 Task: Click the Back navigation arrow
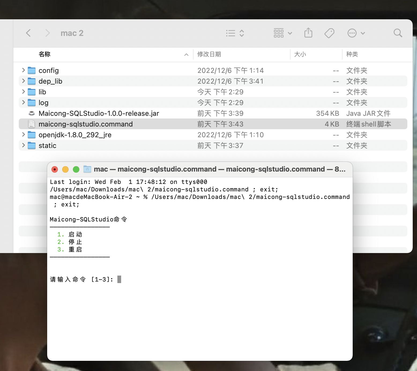tap(28, 33)
